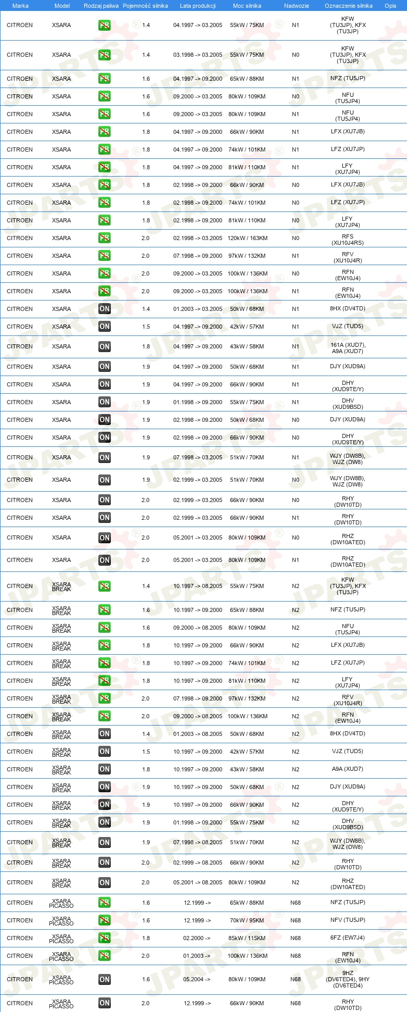This screenshot has height=1012, width=407.
Task: Click the Moc silnika column header
Action: pyautogui.click(x=247, y=6)
